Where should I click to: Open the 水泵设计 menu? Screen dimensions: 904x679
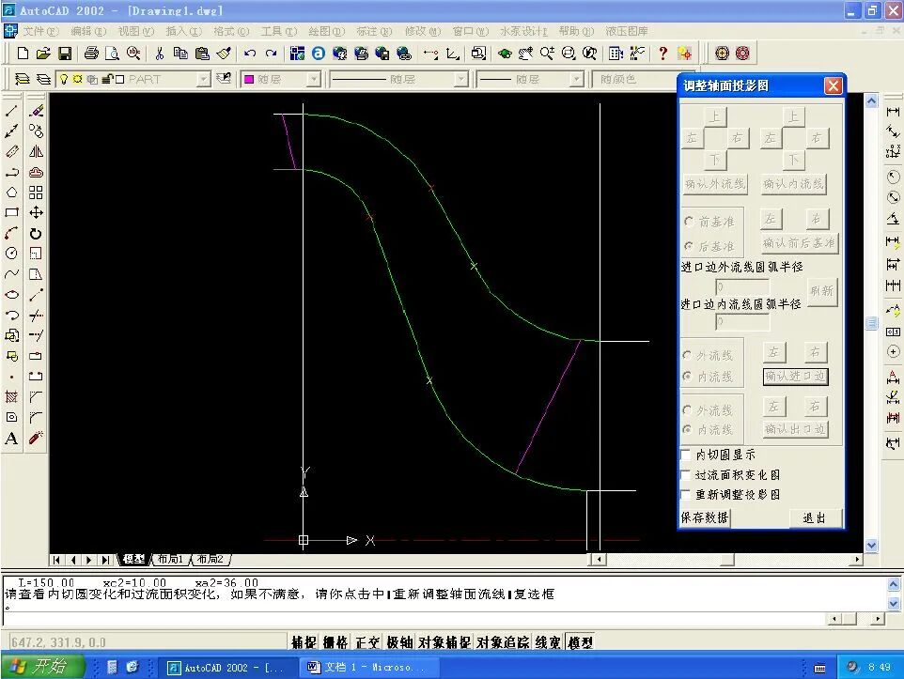click(523, 31)
